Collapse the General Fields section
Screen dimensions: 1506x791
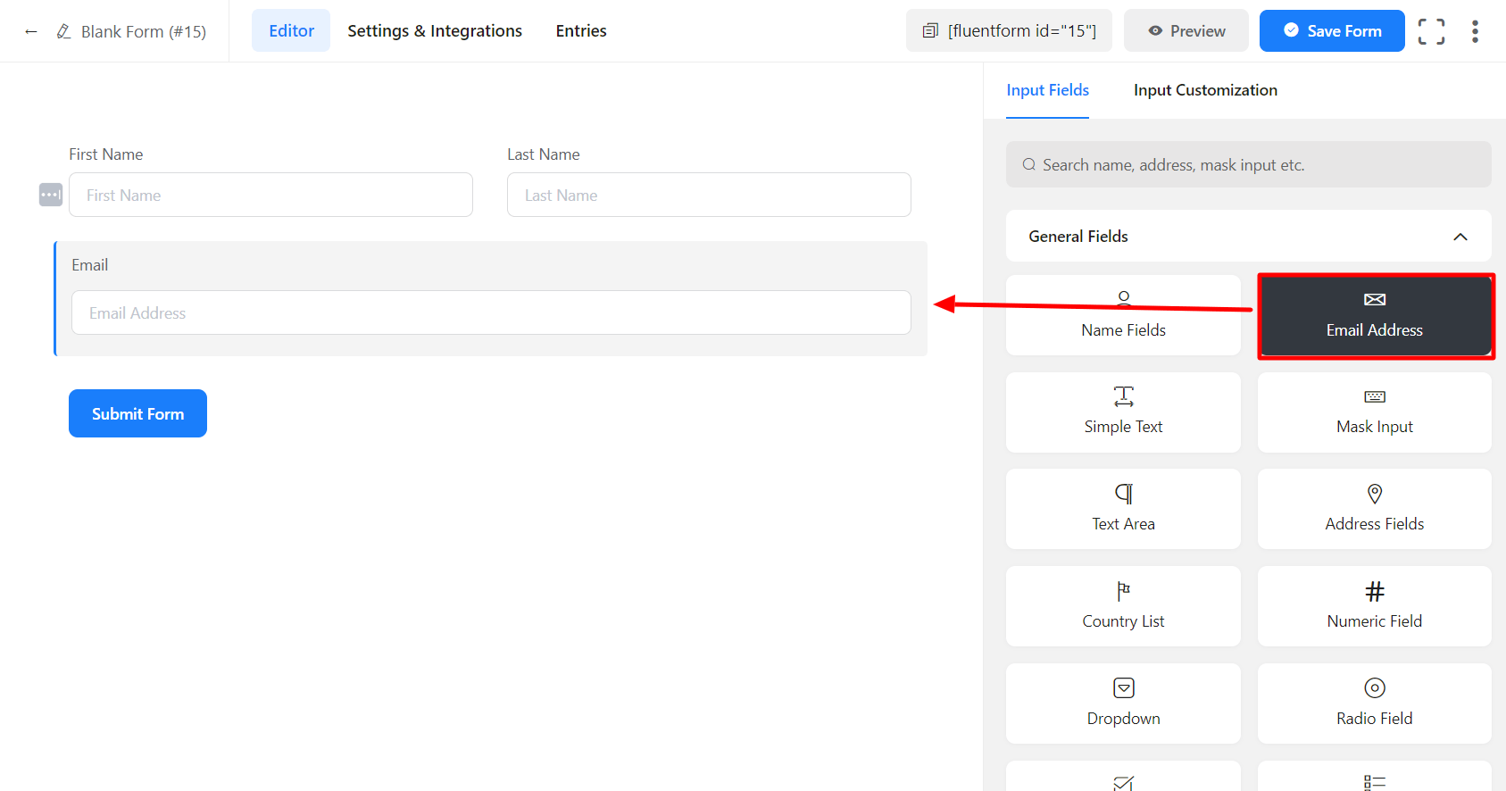(x=1460, y=237)
